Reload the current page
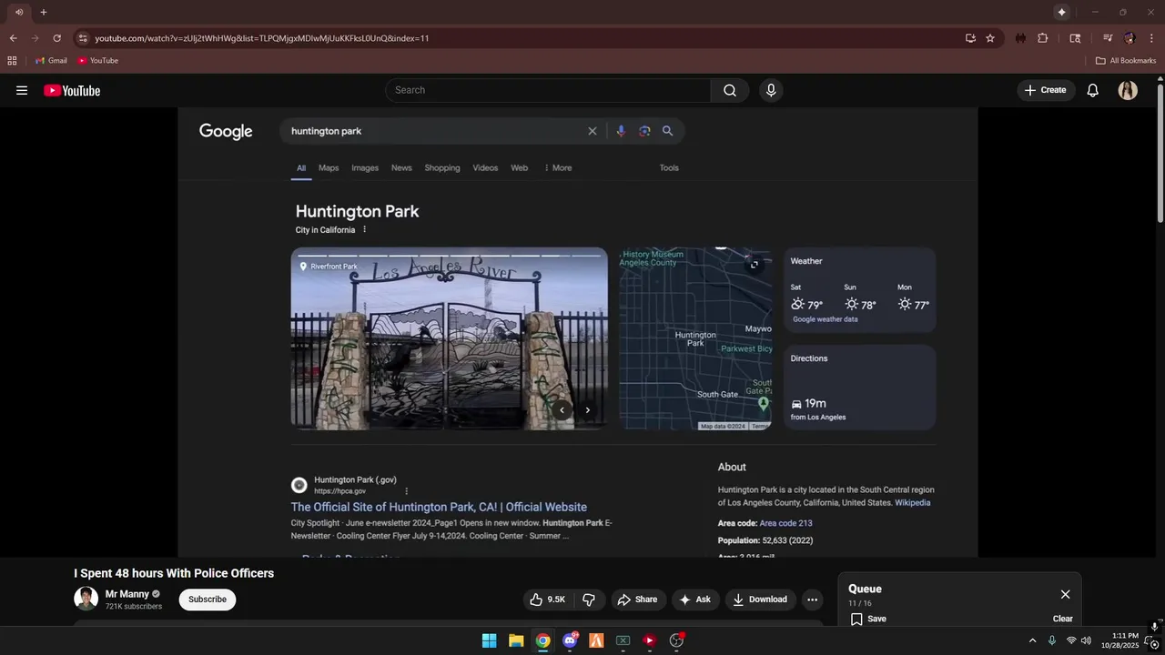This screenshot has height=655, width=1165. pyautogui.click(x=56, y=38)
